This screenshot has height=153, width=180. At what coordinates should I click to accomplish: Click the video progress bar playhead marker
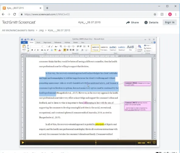(96, 143)
